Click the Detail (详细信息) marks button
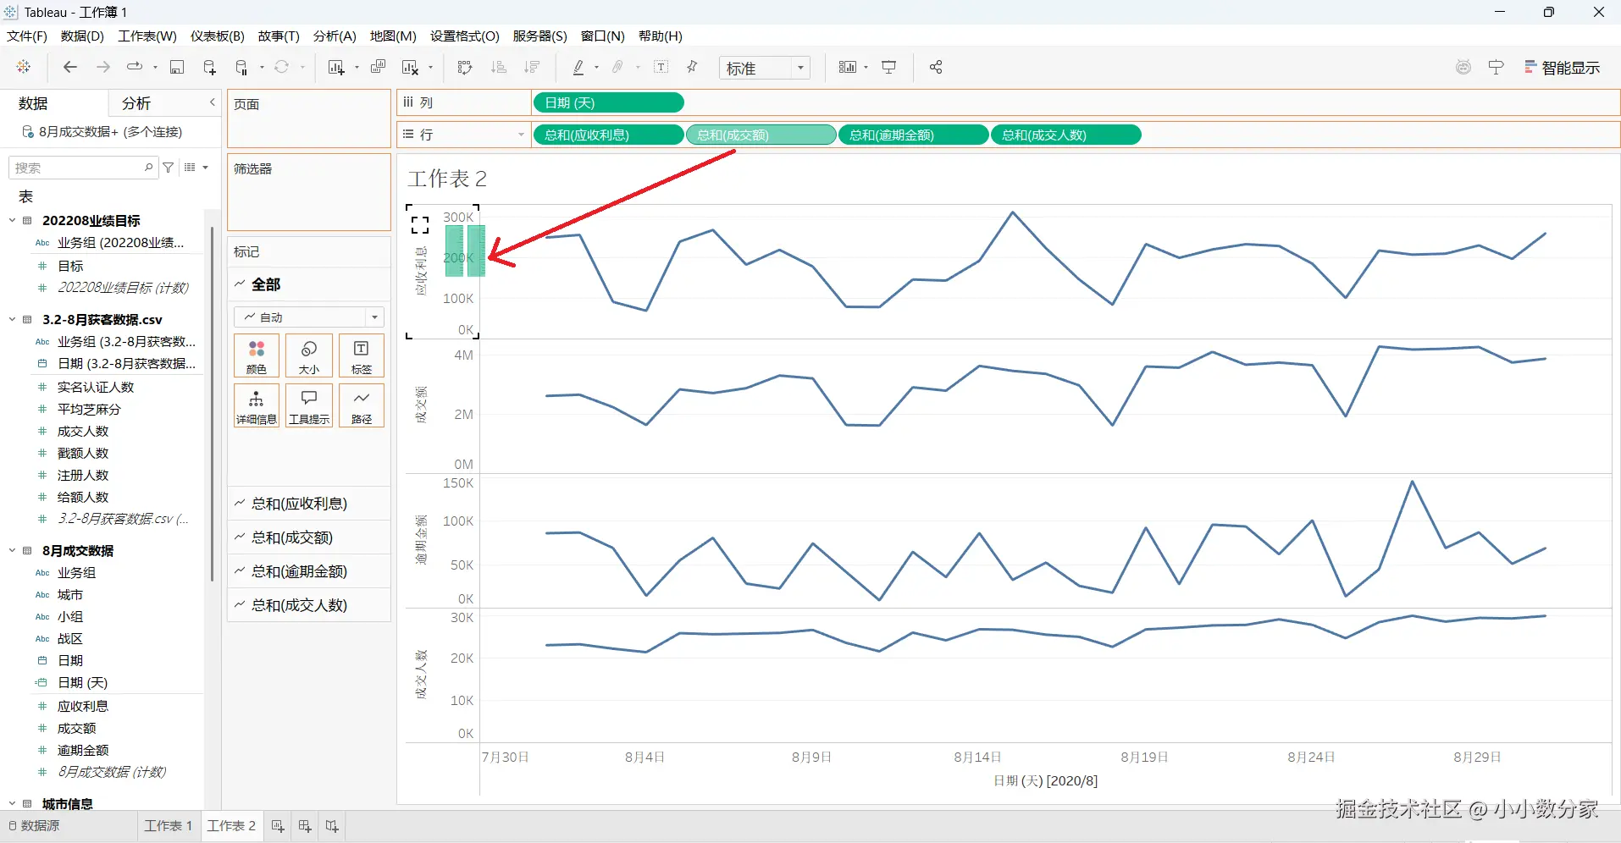Image resolution: width=1621 pixels, height=843 pixels. tap(257, 405)
